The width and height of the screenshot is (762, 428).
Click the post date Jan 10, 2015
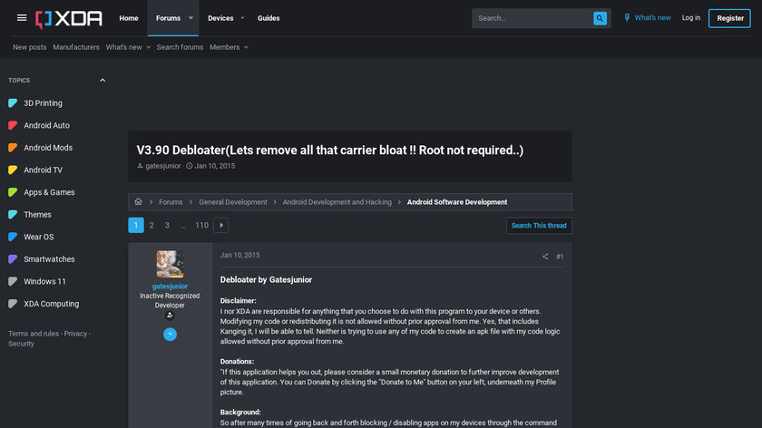(x=240, y=255)
